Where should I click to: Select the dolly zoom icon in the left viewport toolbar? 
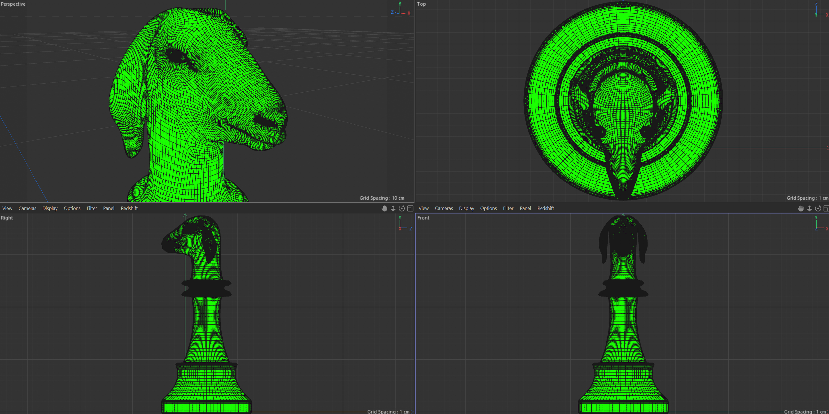(393, 208)
